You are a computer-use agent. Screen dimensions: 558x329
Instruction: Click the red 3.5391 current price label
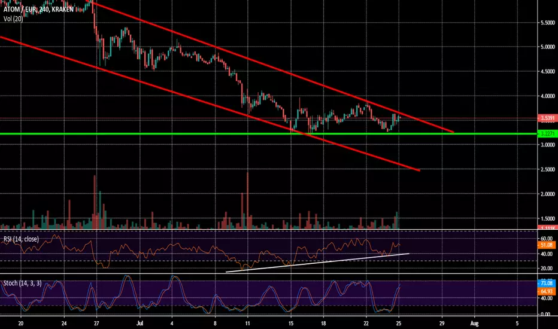547,118
